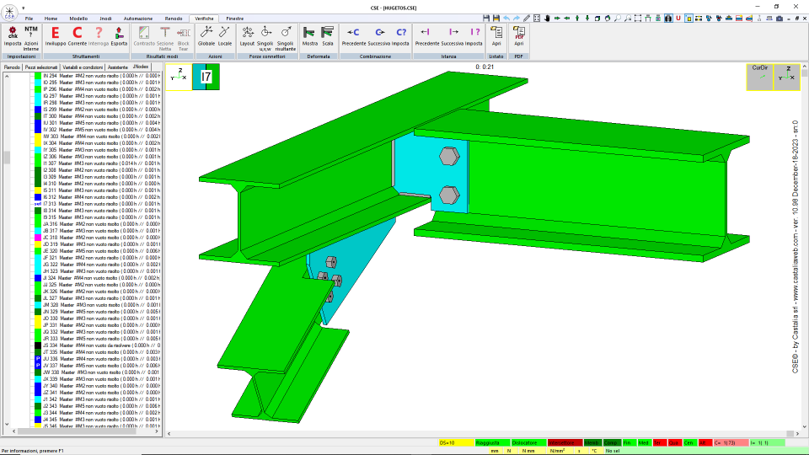The image size is (809, 455).
Task: Click the I7 node thumbnail
Action: coord(206,77)
